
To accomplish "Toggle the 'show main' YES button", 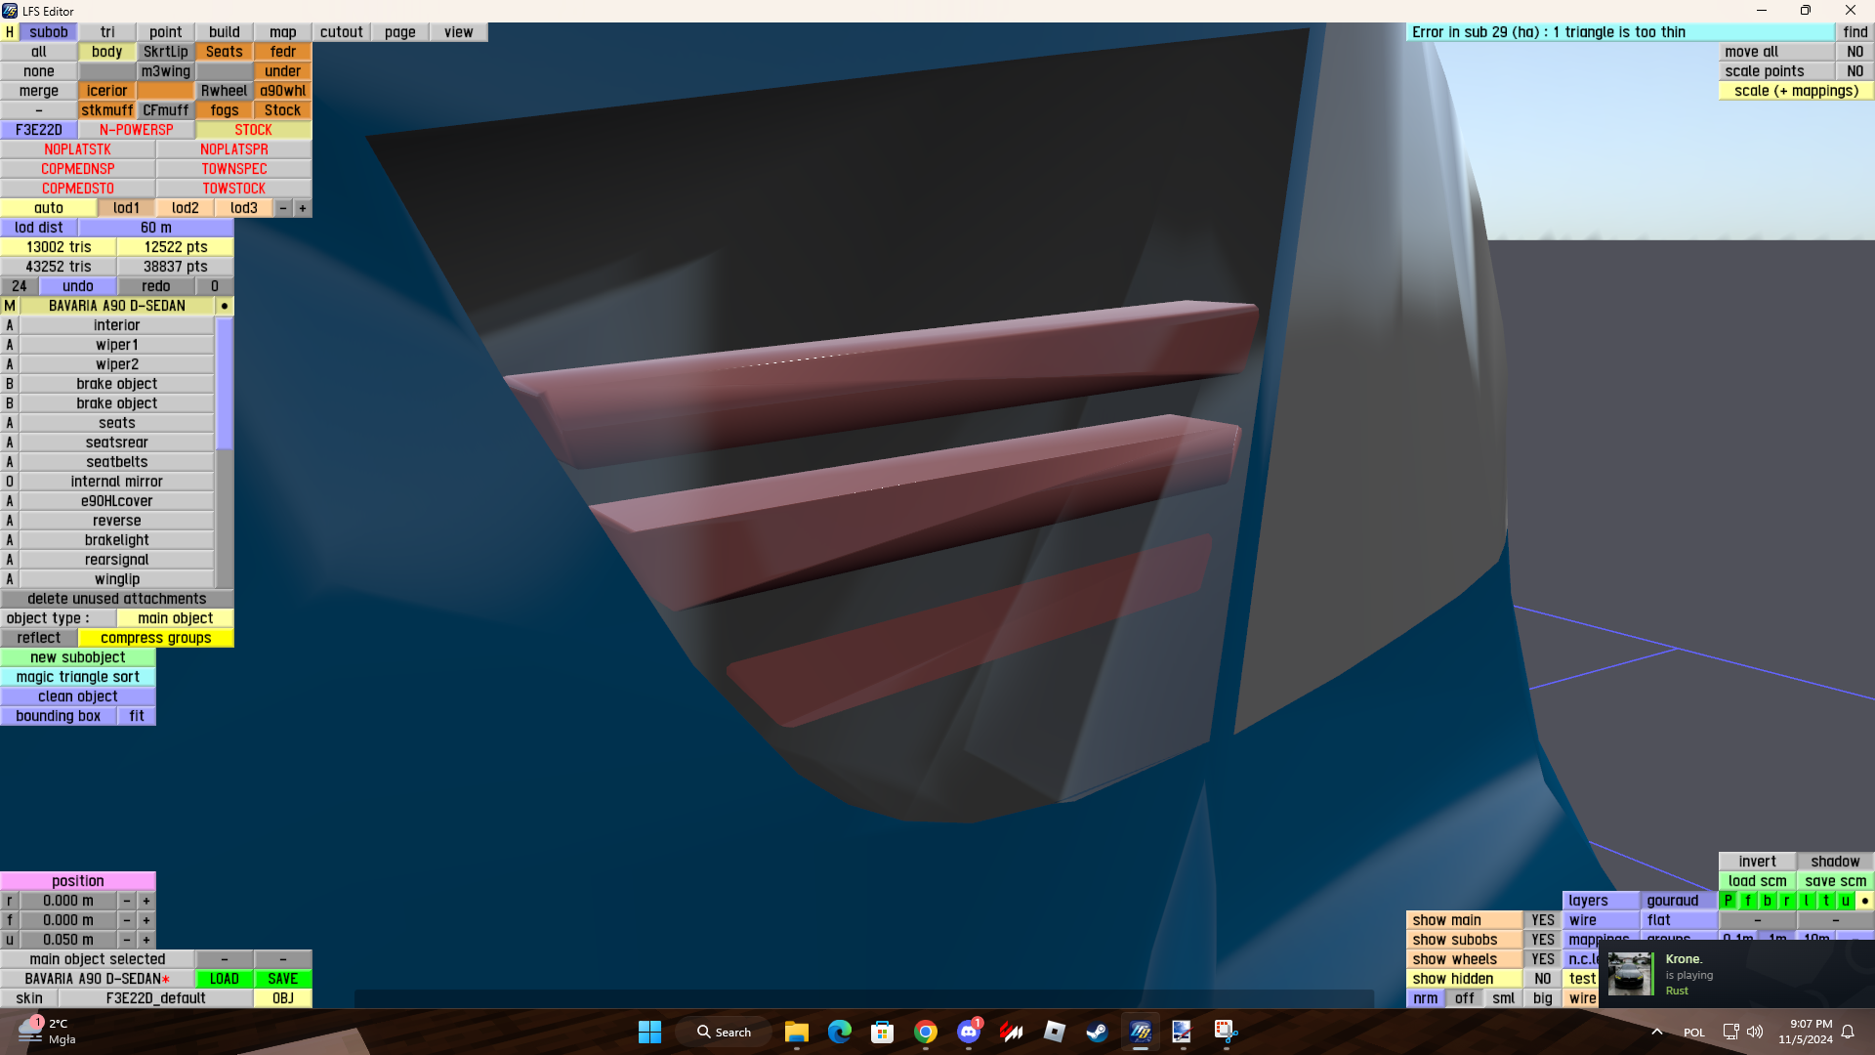I will pyautogui.click(x=1542, y=920).
